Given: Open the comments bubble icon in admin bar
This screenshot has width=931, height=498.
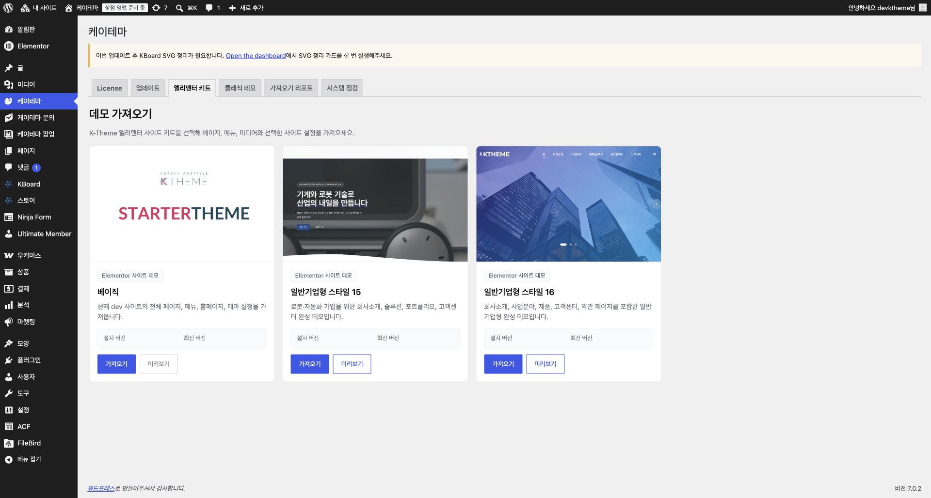Looking at the screenshot, I should click(209, 8).
